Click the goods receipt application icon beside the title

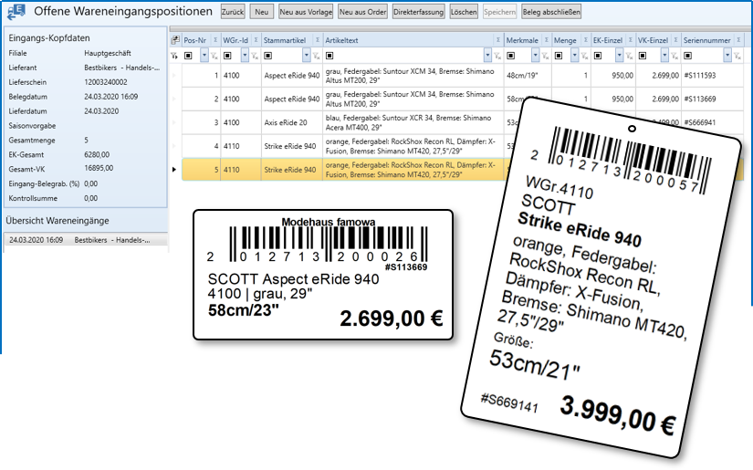(x=16, y=12)
